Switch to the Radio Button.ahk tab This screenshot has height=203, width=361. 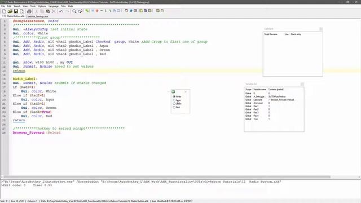[13, 16]
